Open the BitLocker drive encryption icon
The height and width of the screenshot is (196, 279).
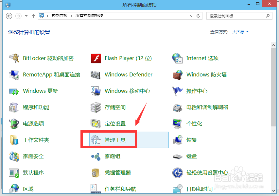(14, 58)
